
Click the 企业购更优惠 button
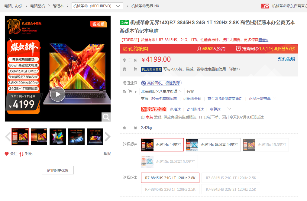pos(57,170)
